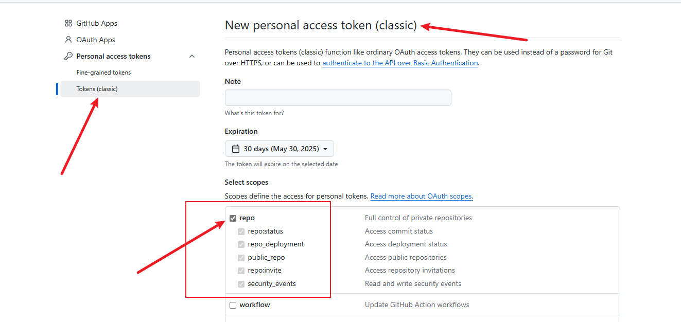
Task: Toggle the security_events checkbox
Action: click(x=241, y=284)
